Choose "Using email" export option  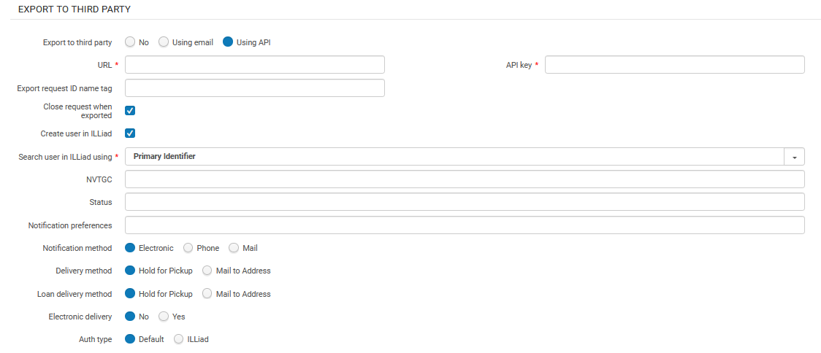pyautogui.click(x=164, y=42)
